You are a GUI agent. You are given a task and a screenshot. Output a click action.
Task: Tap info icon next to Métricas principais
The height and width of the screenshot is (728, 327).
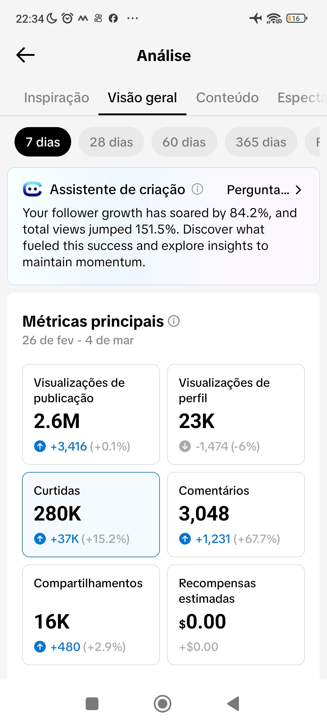(174, 321)
